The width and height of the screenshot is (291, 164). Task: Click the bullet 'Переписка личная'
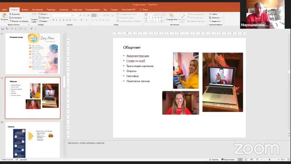tap(138, 81)
